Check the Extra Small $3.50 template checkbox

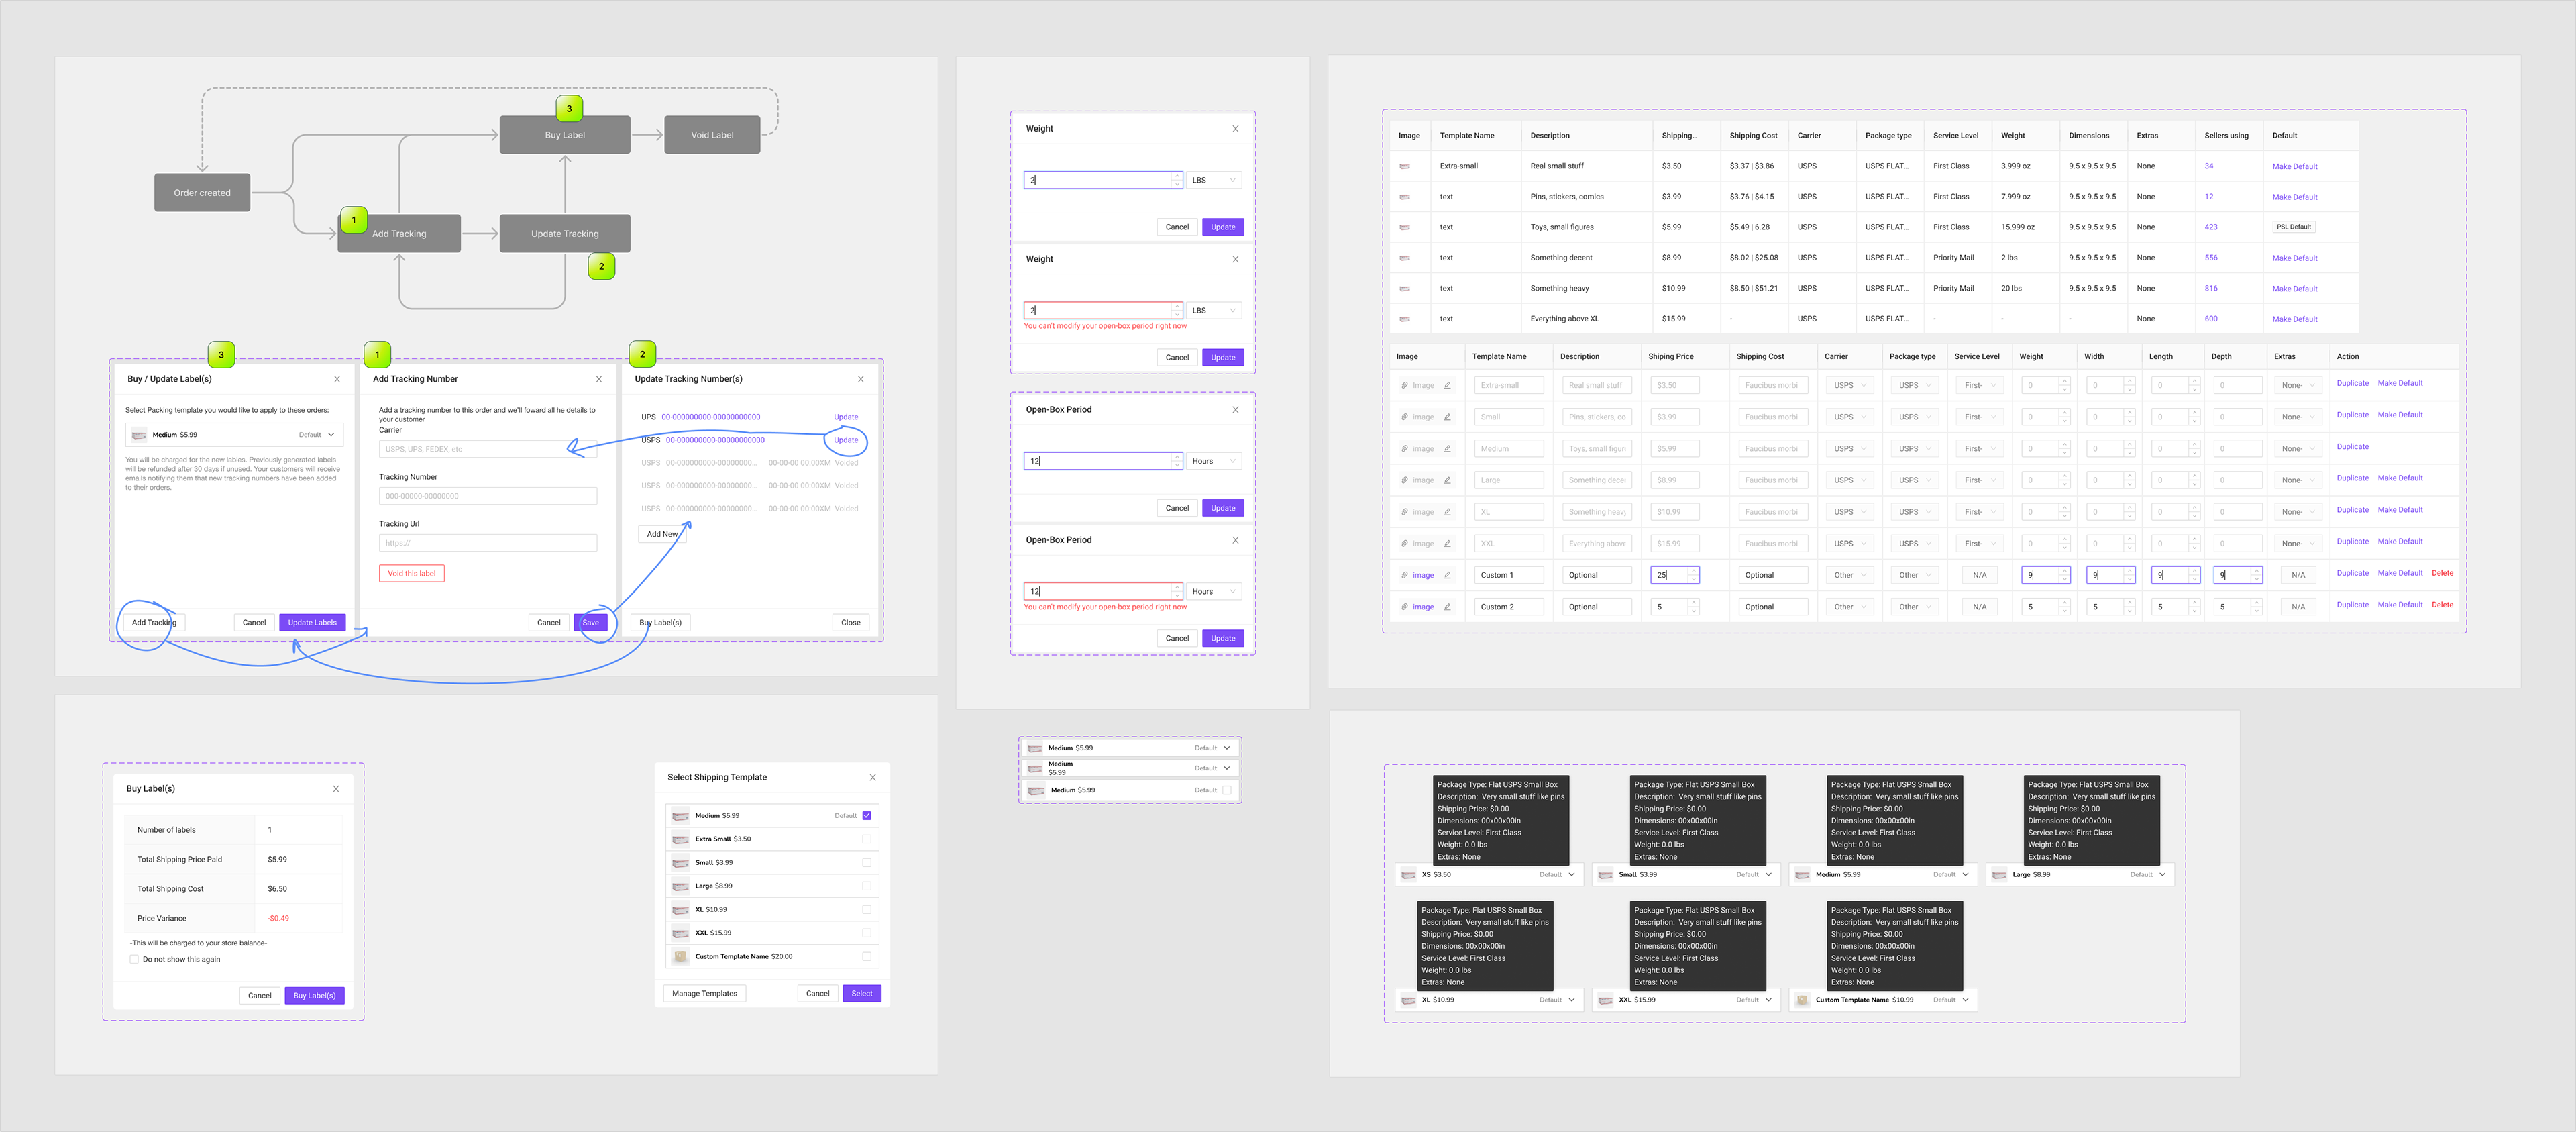click(866, 839)
